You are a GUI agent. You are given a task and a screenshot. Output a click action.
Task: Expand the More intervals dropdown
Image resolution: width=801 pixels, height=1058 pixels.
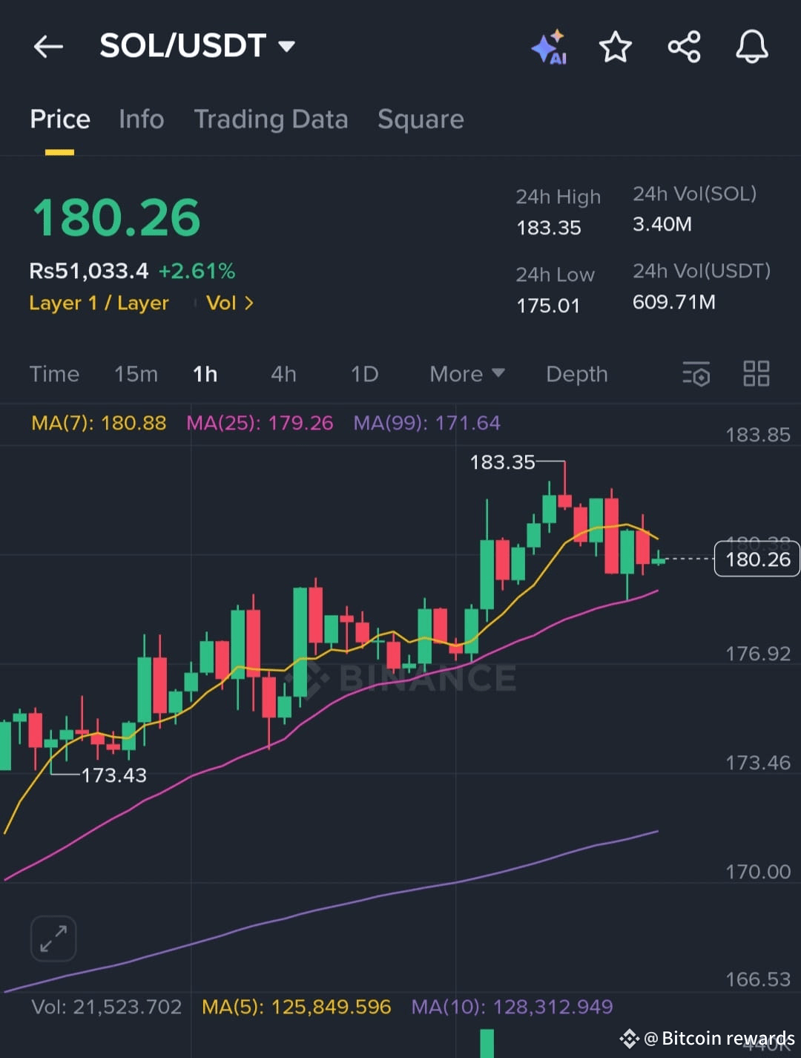click(x=467, y=374)
